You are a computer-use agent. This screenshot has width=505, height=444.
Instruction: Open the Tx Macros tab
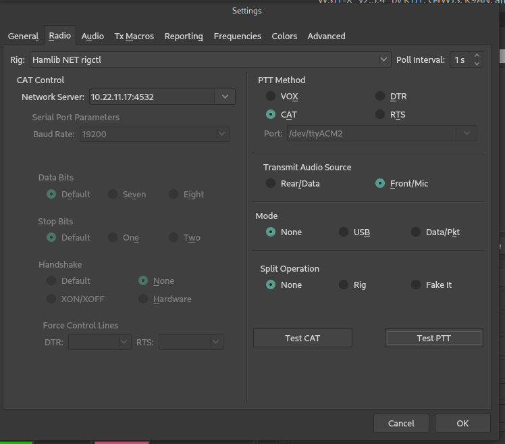(134, 36)
